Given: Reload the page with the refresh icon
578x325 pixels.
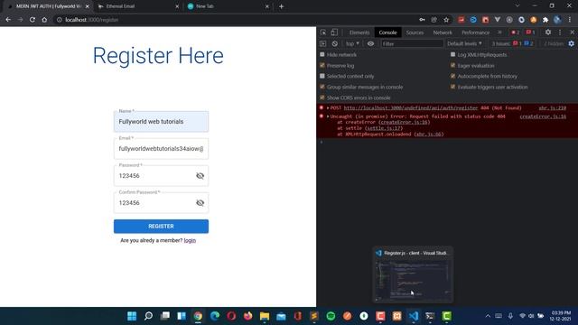Looking at the screenshot, I should click(x=33, y=20).
